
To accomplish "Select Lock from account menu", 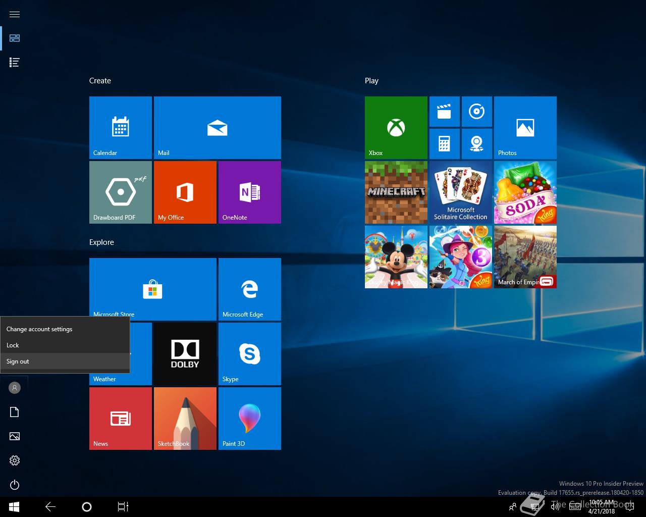I will click(65, 345).
